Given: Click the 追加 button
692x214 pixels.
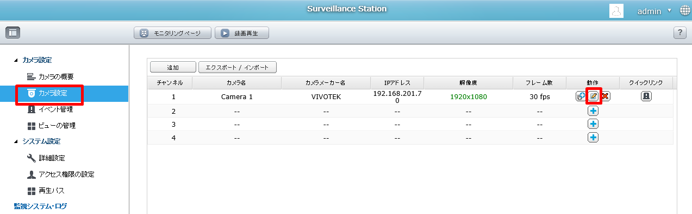Looking at the screenshot, I should tap(173, 67).
